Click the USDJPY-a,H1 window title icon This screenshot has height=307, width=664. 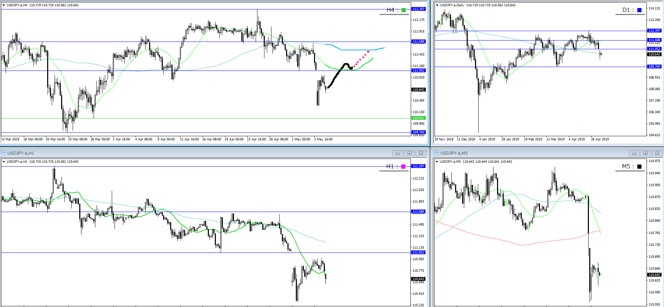click(x=3, y=153)
